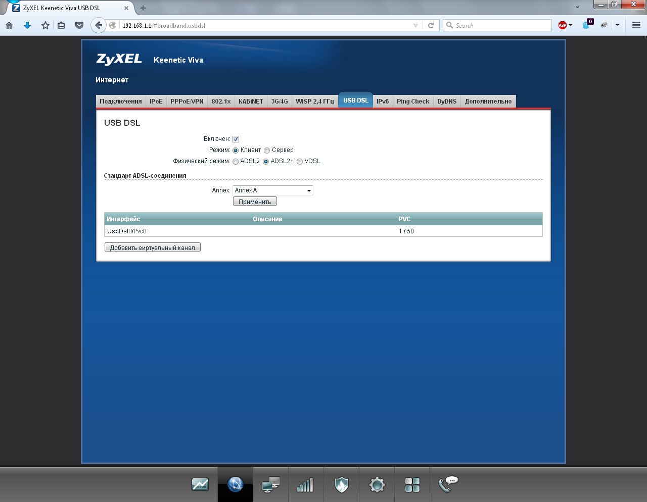
Task: Switch to the IPv6 tab
Action: [383, 102]
